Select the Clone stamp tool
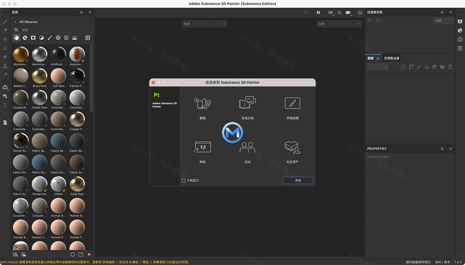 5,66
